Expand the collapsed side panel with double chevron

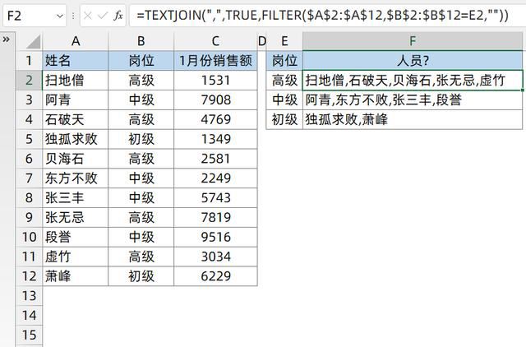coord(7,39)
